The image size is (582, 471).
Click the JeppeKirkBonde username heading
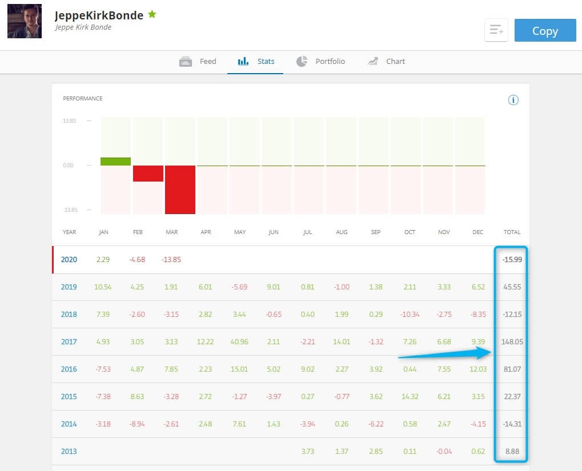[99, 15]
